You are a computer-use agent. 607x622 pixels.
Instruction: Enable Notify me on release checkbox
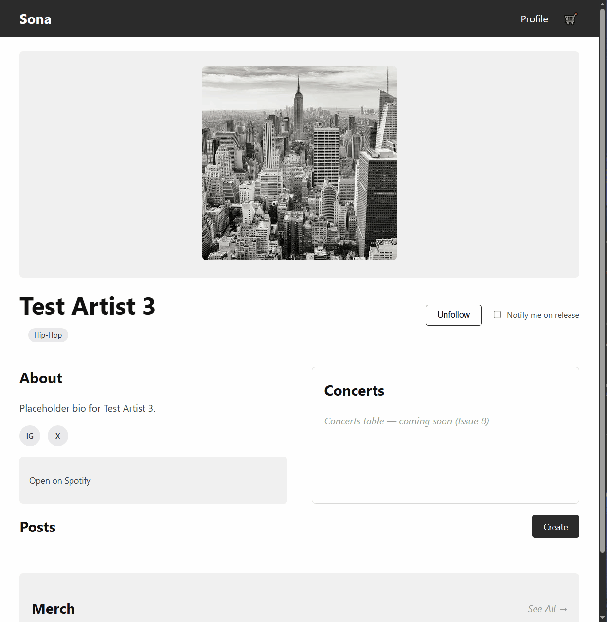pos(497,315)
